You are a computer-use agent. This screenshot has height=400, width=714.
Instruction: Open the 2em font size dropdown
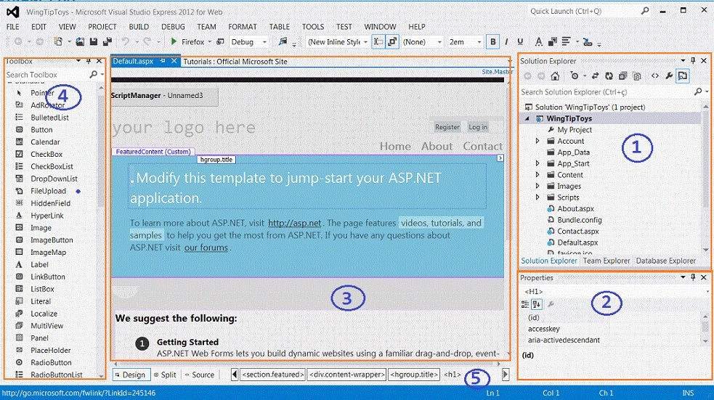point(479,42)
